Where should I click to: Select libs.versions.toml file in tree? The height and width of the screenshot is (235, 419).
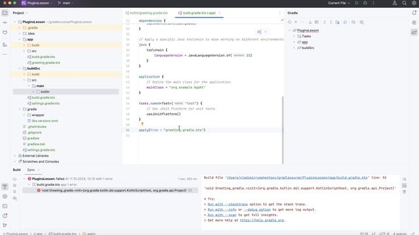click(x=45, y=121)
